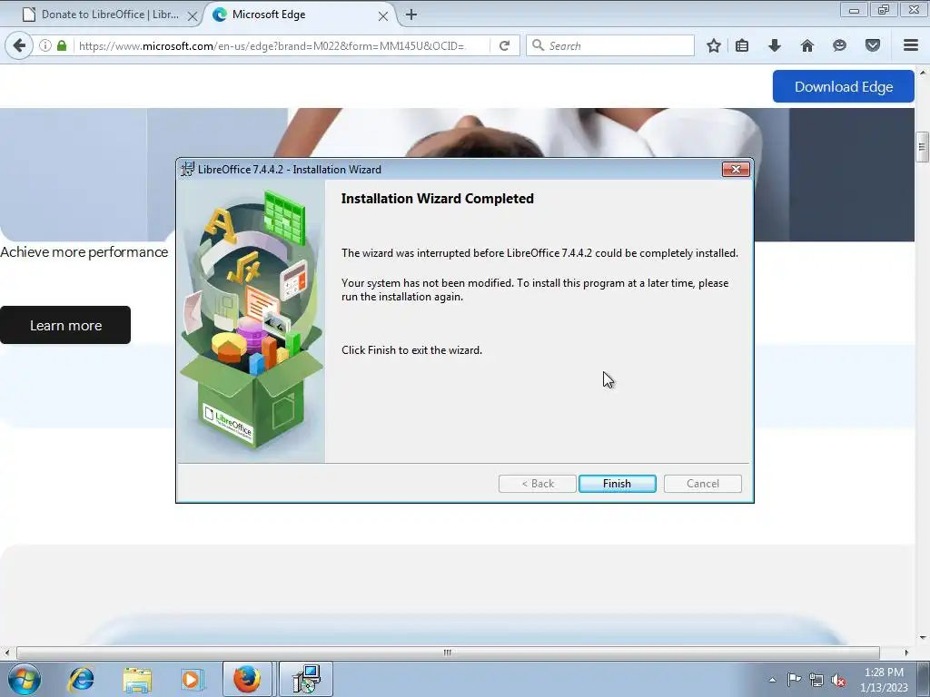Close the Donate to LibreOffice tab
Screen dimensions: 930x697
click(x=193, y=16)
